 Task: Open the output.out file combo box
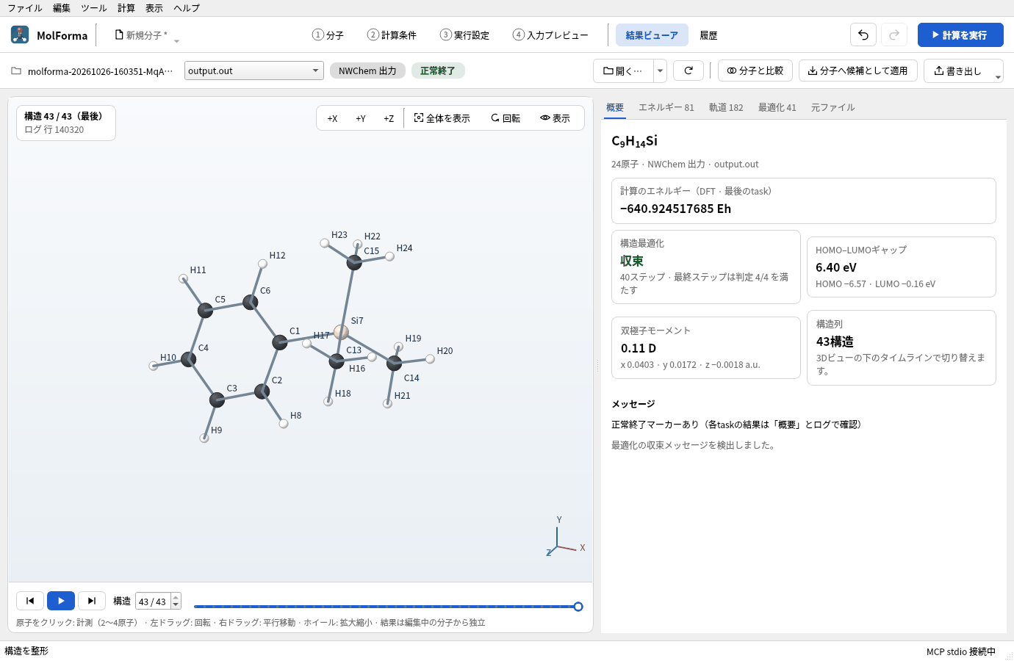coord(254,71)
